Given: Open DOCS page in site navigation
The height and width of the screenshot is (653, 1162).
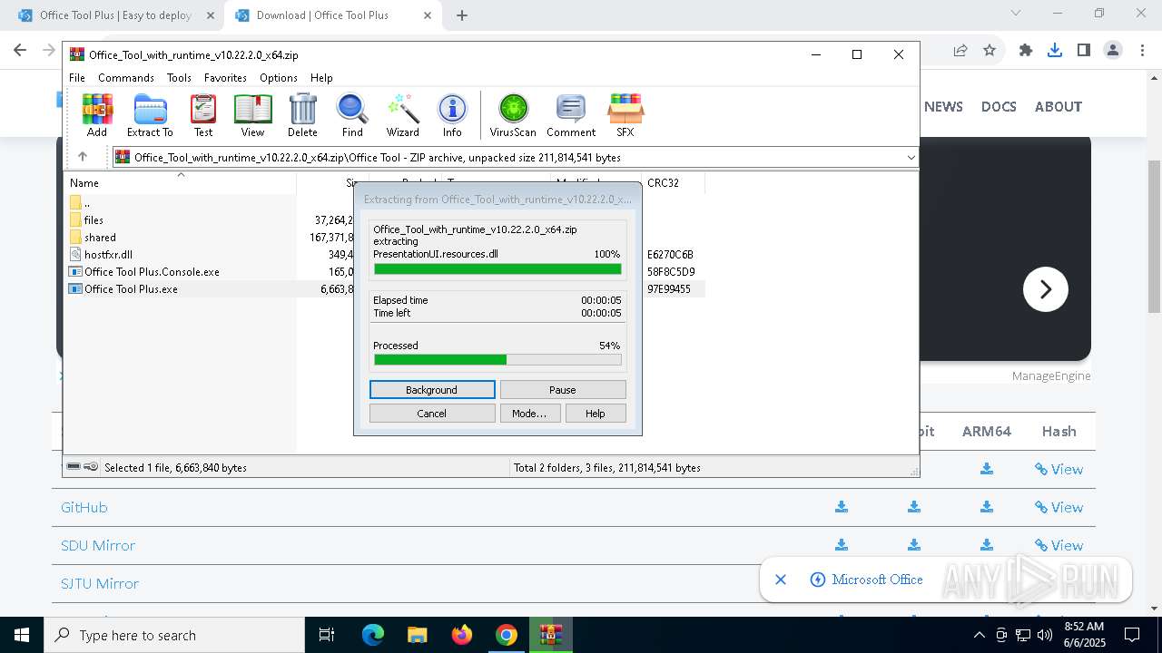Looking at the screenshot, I should [999, 107].
